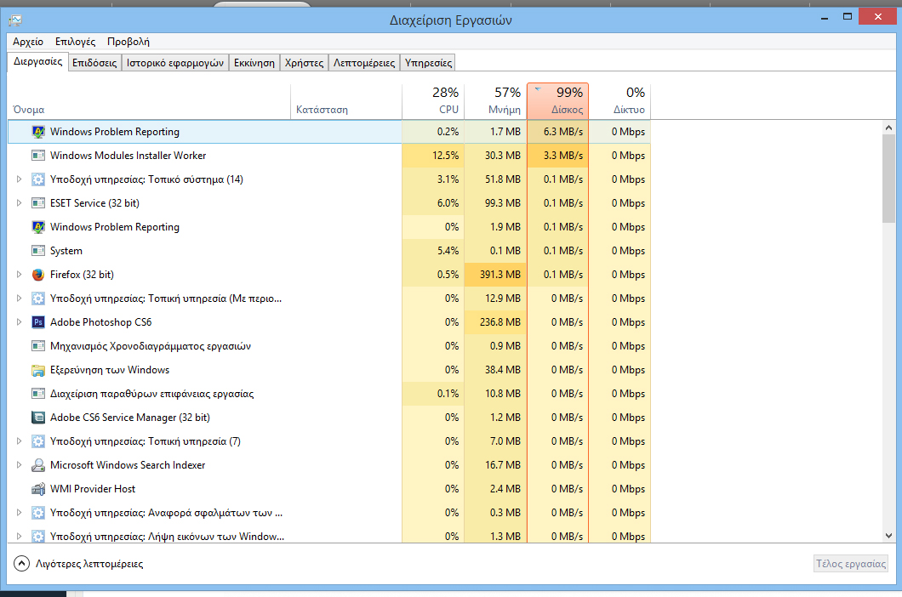Screen dimensions: 902x597
Task: Sort processes by the Όνομα column header
Action: point(149,102)
